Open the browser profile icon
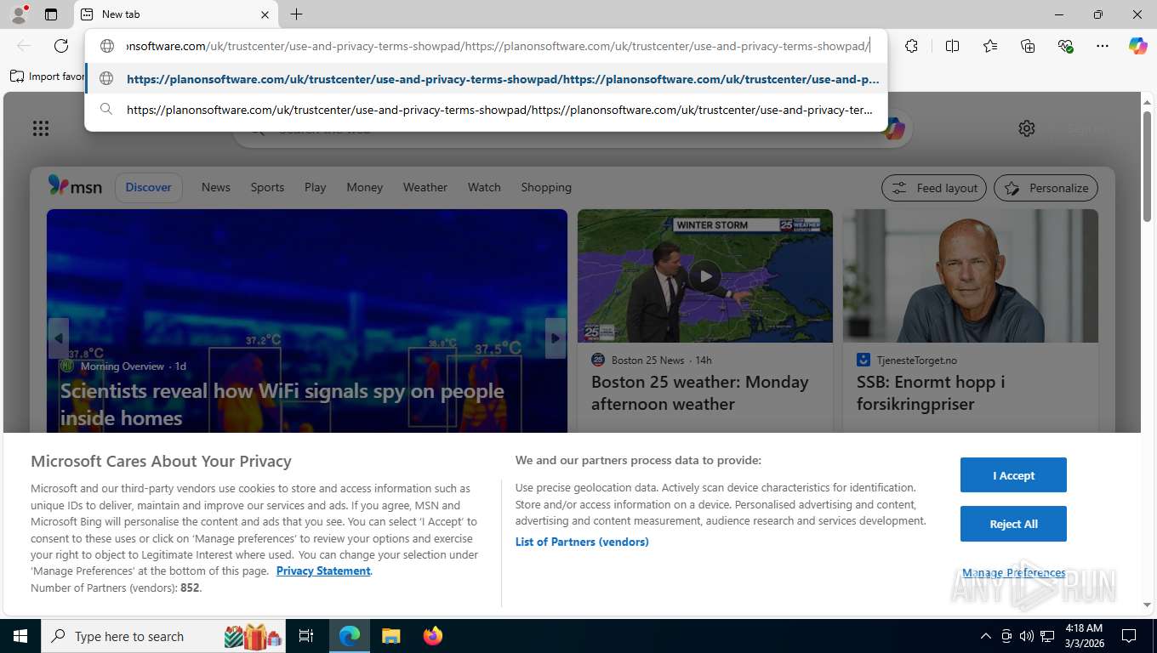Viewport: 1157px width, 653px height. click(18, 14)
